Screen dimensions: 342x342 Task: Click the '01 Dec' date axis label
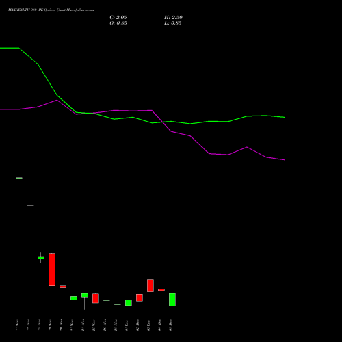(127, 325)
